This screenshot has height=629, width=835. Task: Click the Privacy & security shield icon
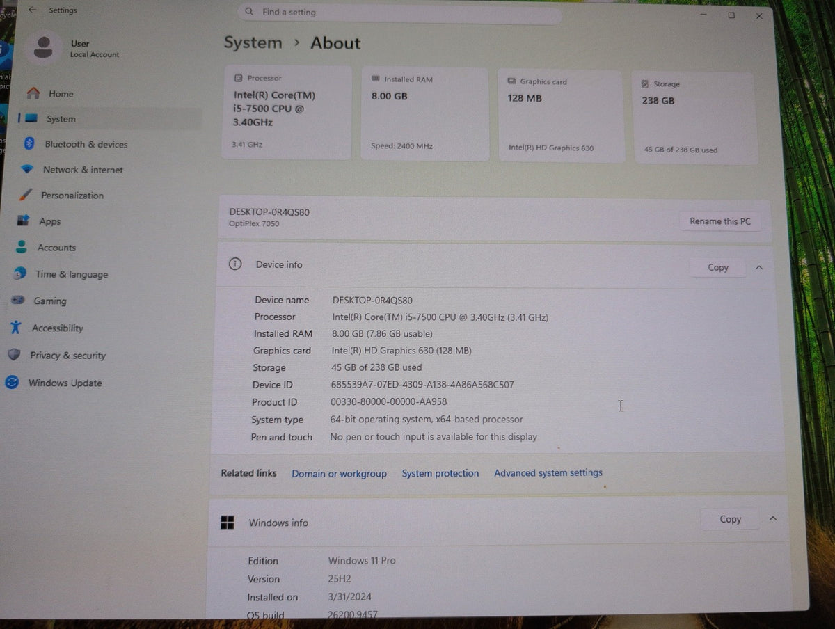(14, 354)
